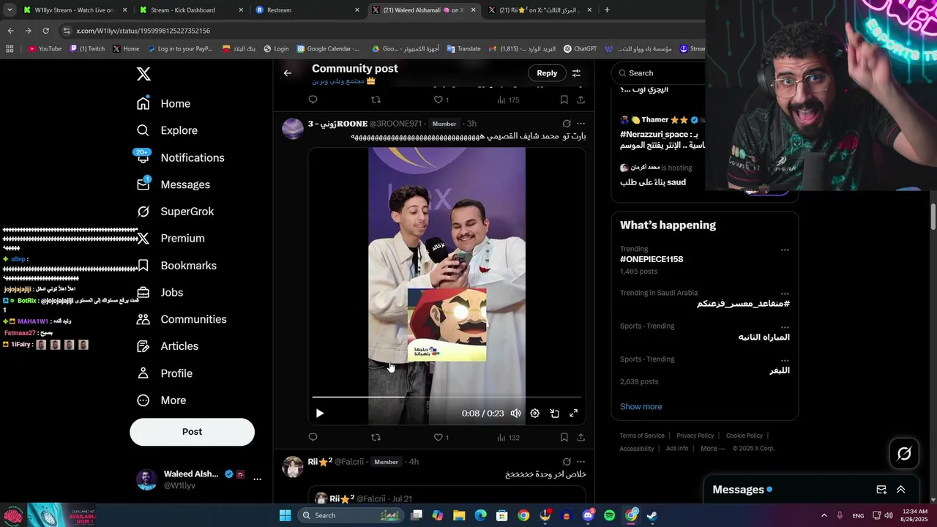Click the Reply button in header

(x=547, y=73)
